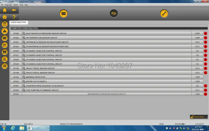Open magnifier for Track 2 Pedal Sensor
Screen dimensions: 209x131
pos(24,73)
